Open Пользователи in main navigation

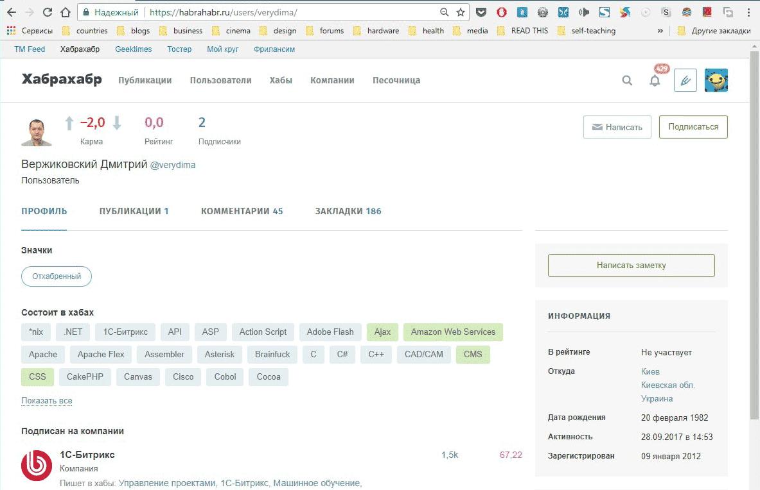(x=220, y=80)
